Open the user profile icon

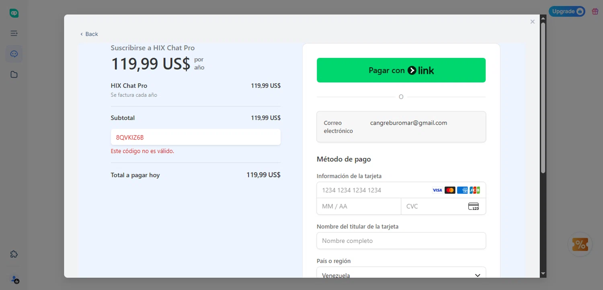coord(14,279)
